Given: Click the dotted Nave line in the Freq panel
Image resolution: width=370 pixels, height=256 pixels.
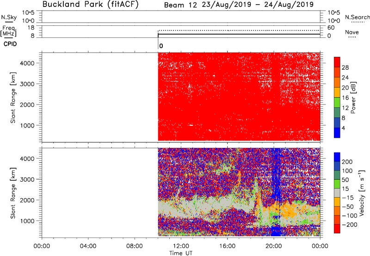Looking at the screenshot, I should click(239, 30).
